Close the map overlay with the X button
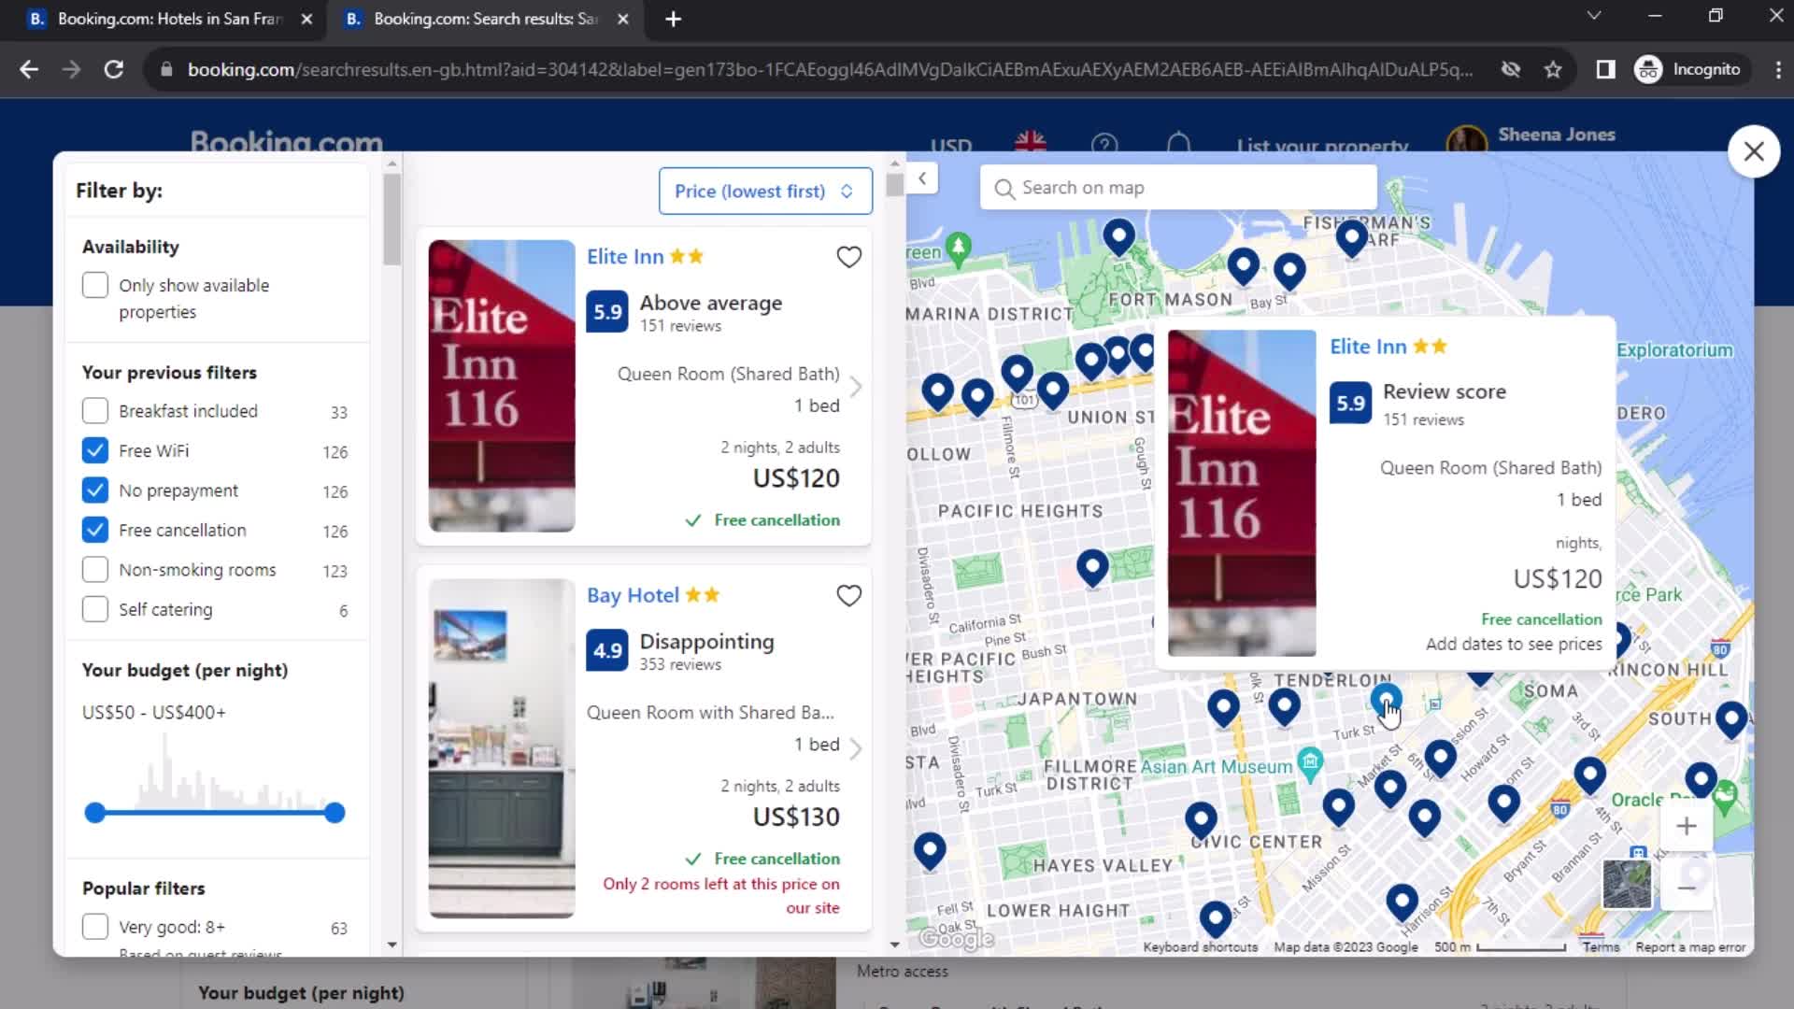This screenshot has width=1794, height=1009. pyautogui.click(x=1754, y=151)
